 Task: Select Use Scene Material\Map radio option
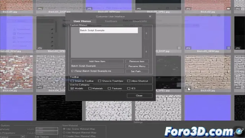(64, 129)
